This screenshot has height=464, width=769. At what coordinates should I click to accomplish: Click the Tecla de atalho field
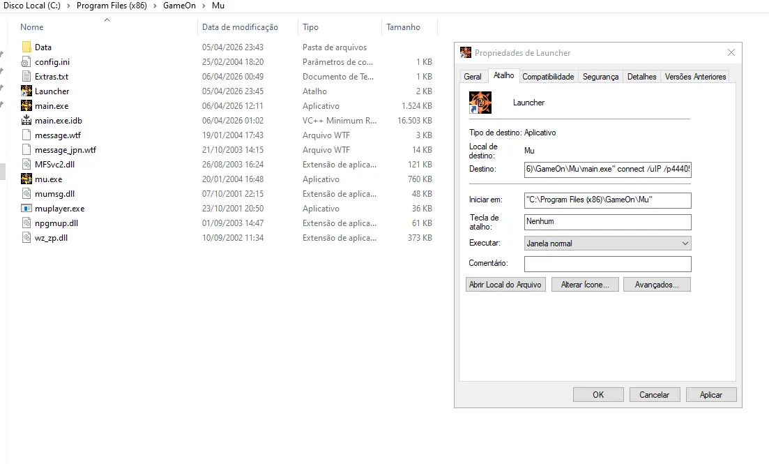pos(608,222)
